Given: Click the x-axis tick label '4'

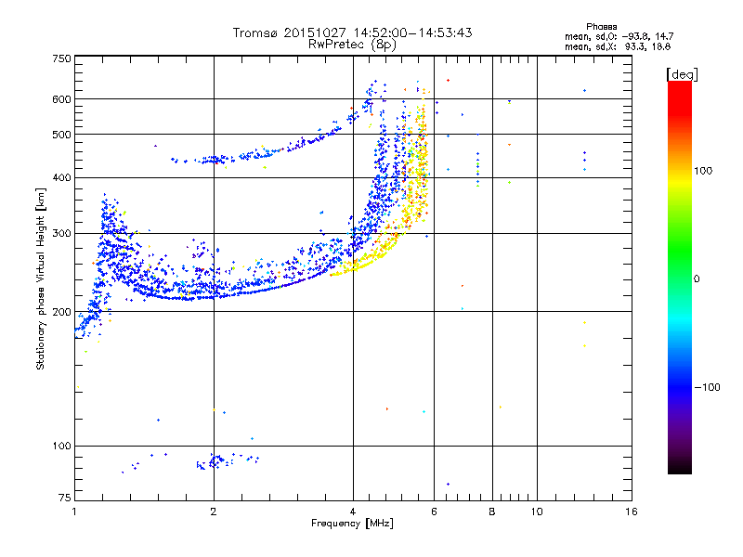Looking at the screenshot, I should (353, 512).
